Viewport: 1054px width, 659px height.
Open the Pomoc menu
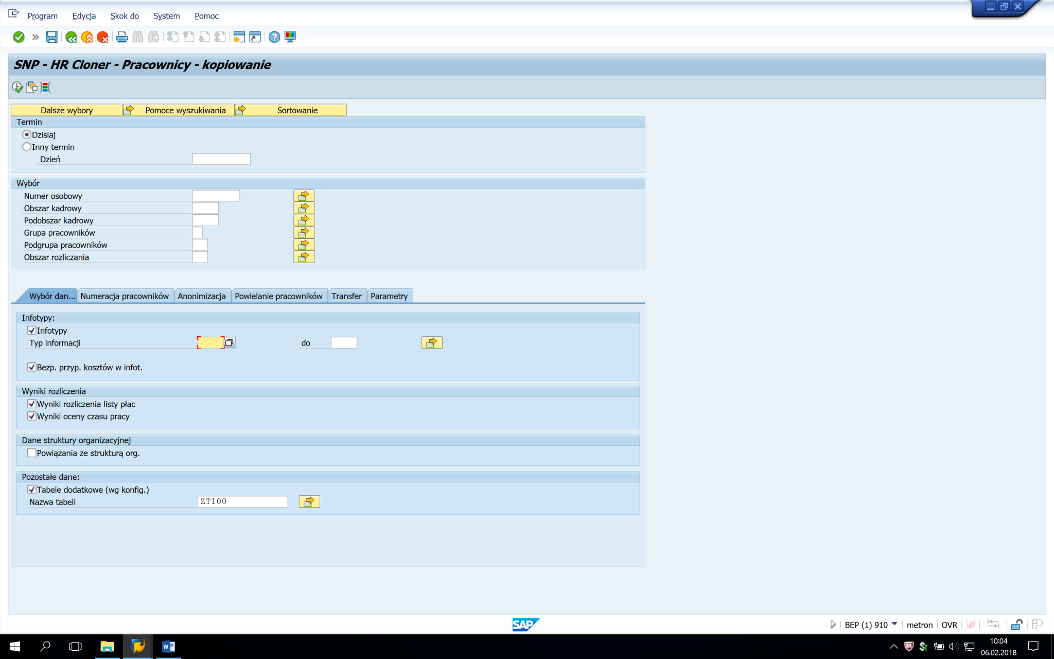click(206, 16)
